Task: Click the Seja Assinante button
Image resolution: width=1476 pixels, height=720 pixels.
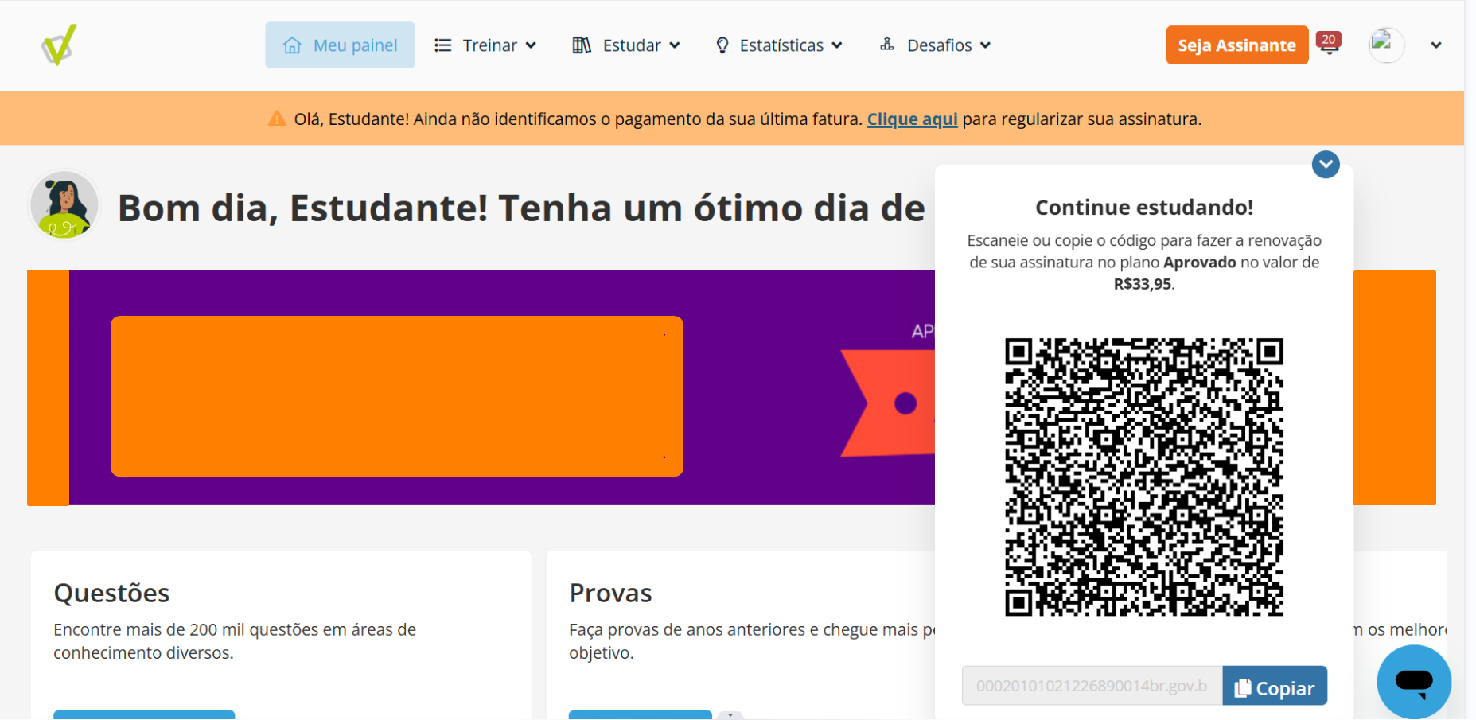Action: pyautogui.click(x=1237, y=45)
